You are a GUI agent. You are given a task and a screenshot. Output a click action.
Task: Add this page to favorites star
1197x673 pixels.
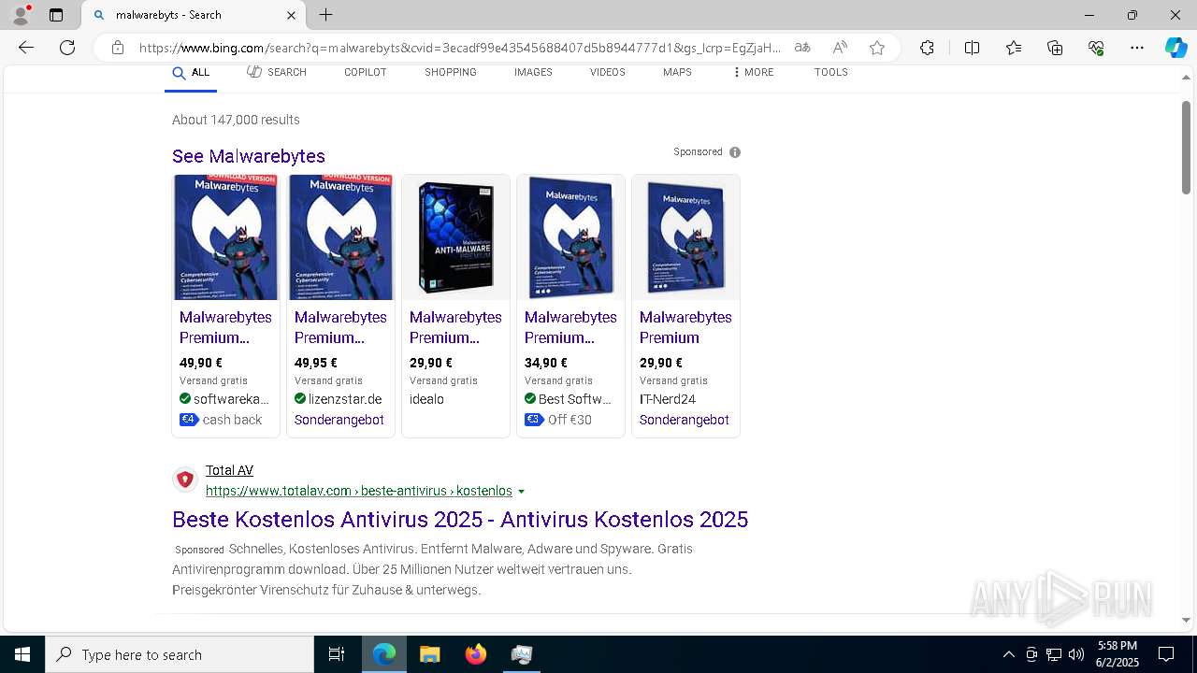click(877, 48)
